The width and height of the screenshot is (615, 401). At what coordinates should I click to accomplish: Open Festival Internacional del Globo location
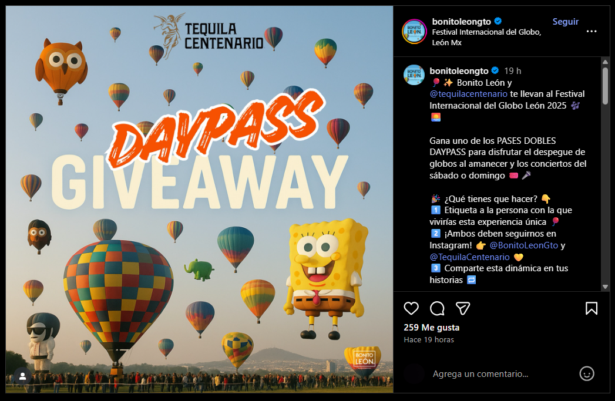486,37
